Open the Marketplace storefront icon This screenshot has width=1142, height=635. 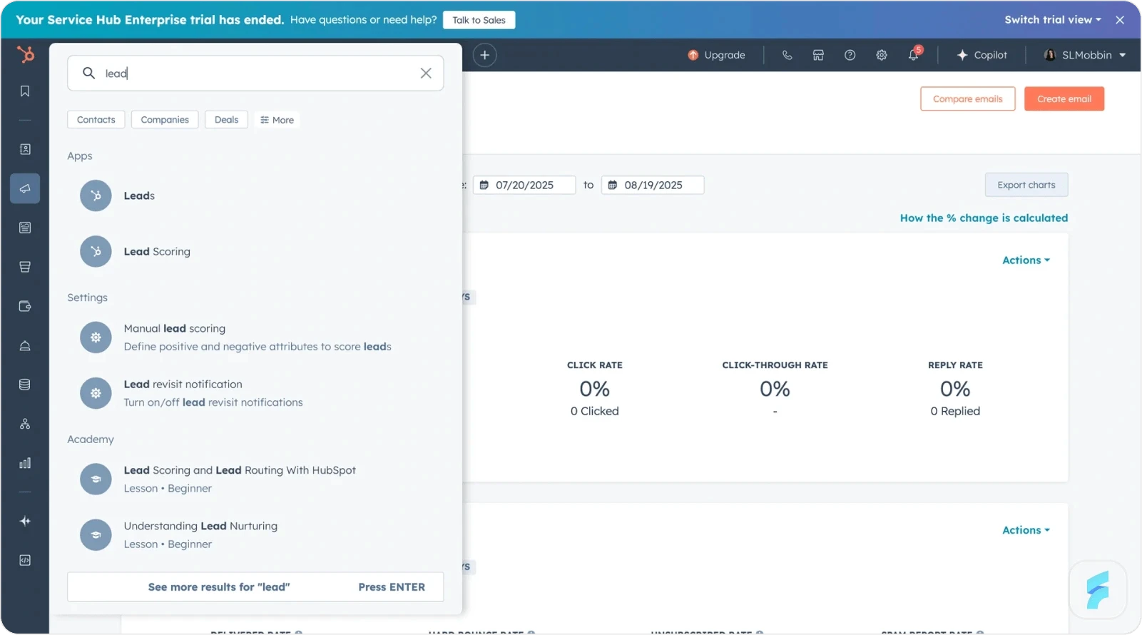(x=818, y=55)
